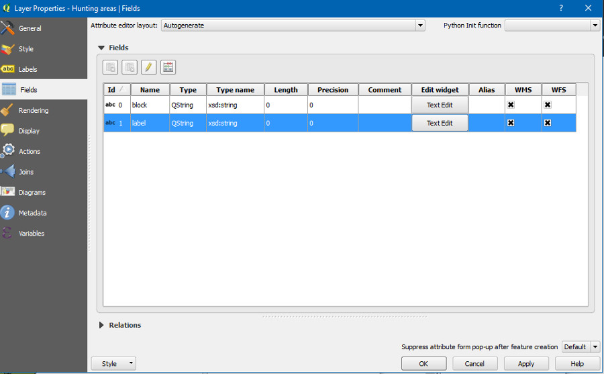The image size is (604, 374).
Task: Click the Help button
Action: click(577, 363)
